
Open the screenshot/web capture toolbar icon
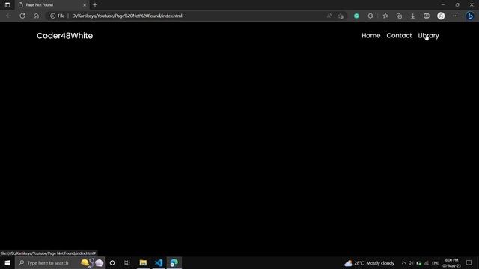click(x=427, y=16)
